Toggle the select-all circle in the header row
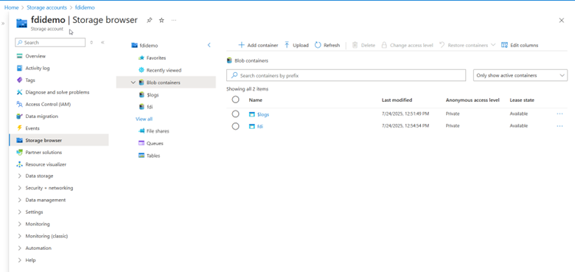This screenshot has width=575, height=272. point(235,100)
